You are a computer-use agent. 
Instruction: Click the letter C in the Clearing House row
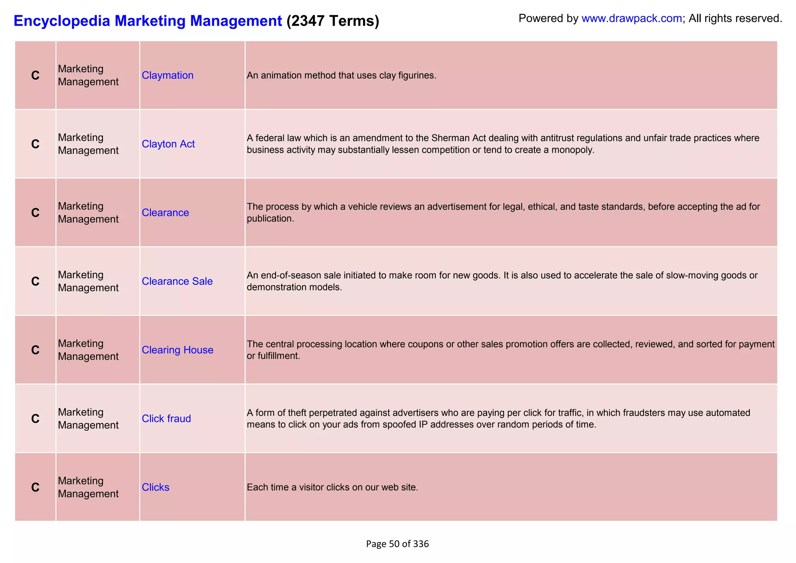35,350
